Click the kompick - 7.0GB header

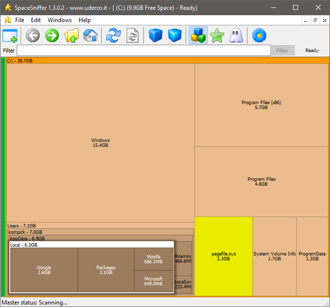(100, 232)
